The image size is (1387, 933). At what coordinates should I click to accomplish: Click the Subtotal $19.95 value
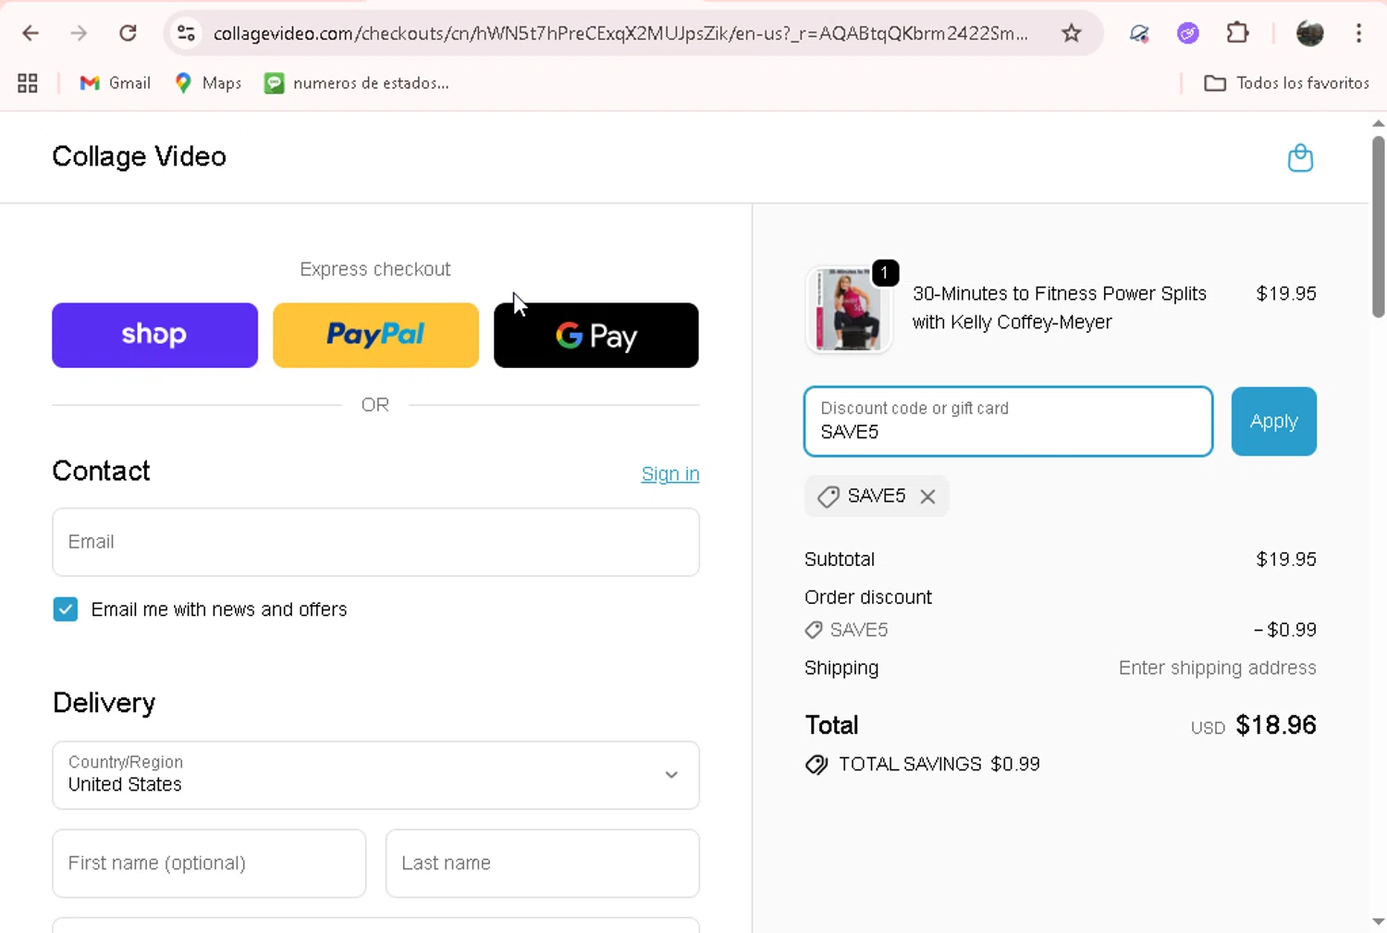(x=1286, y=559)
